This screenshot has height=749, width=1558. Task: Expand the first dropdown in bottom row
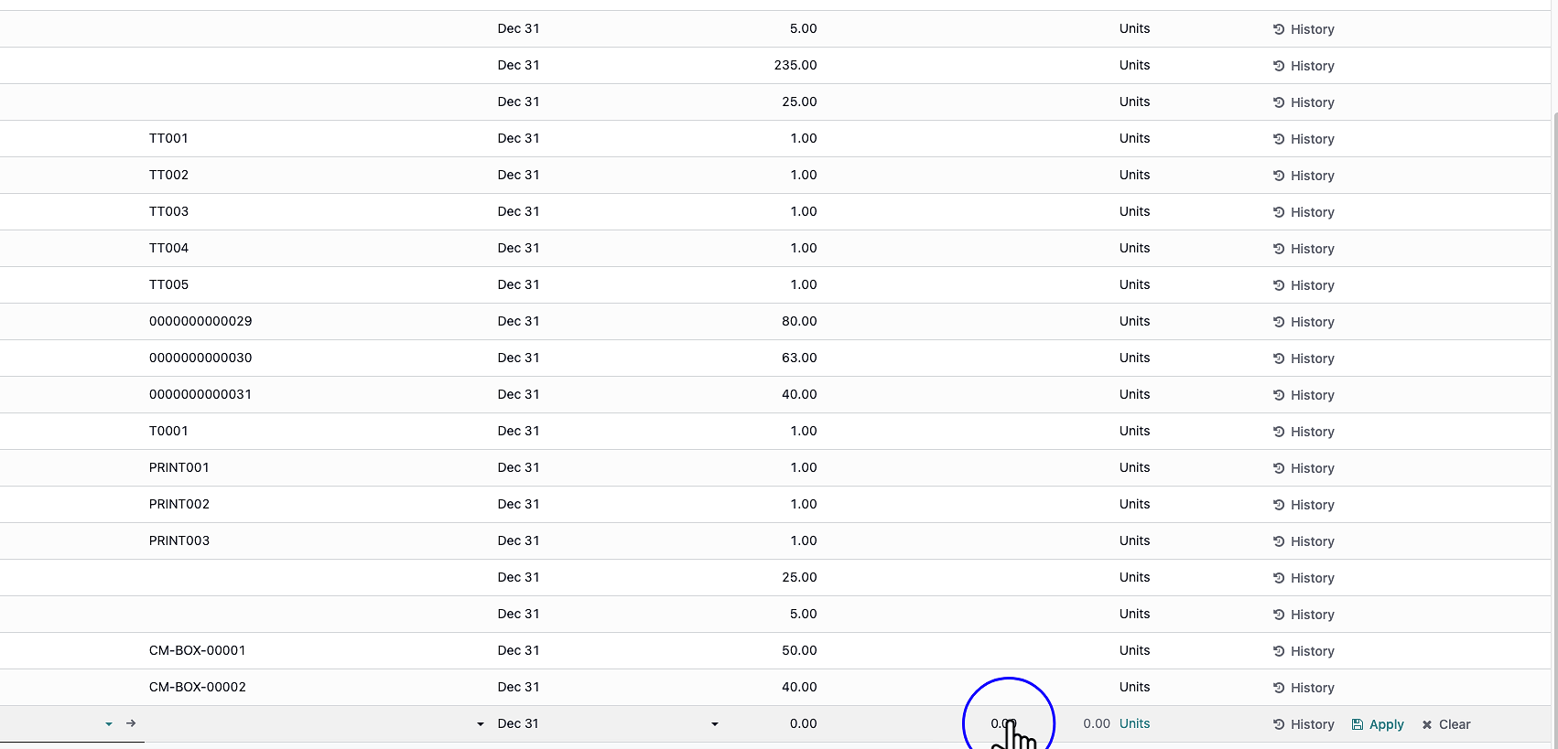109,724
